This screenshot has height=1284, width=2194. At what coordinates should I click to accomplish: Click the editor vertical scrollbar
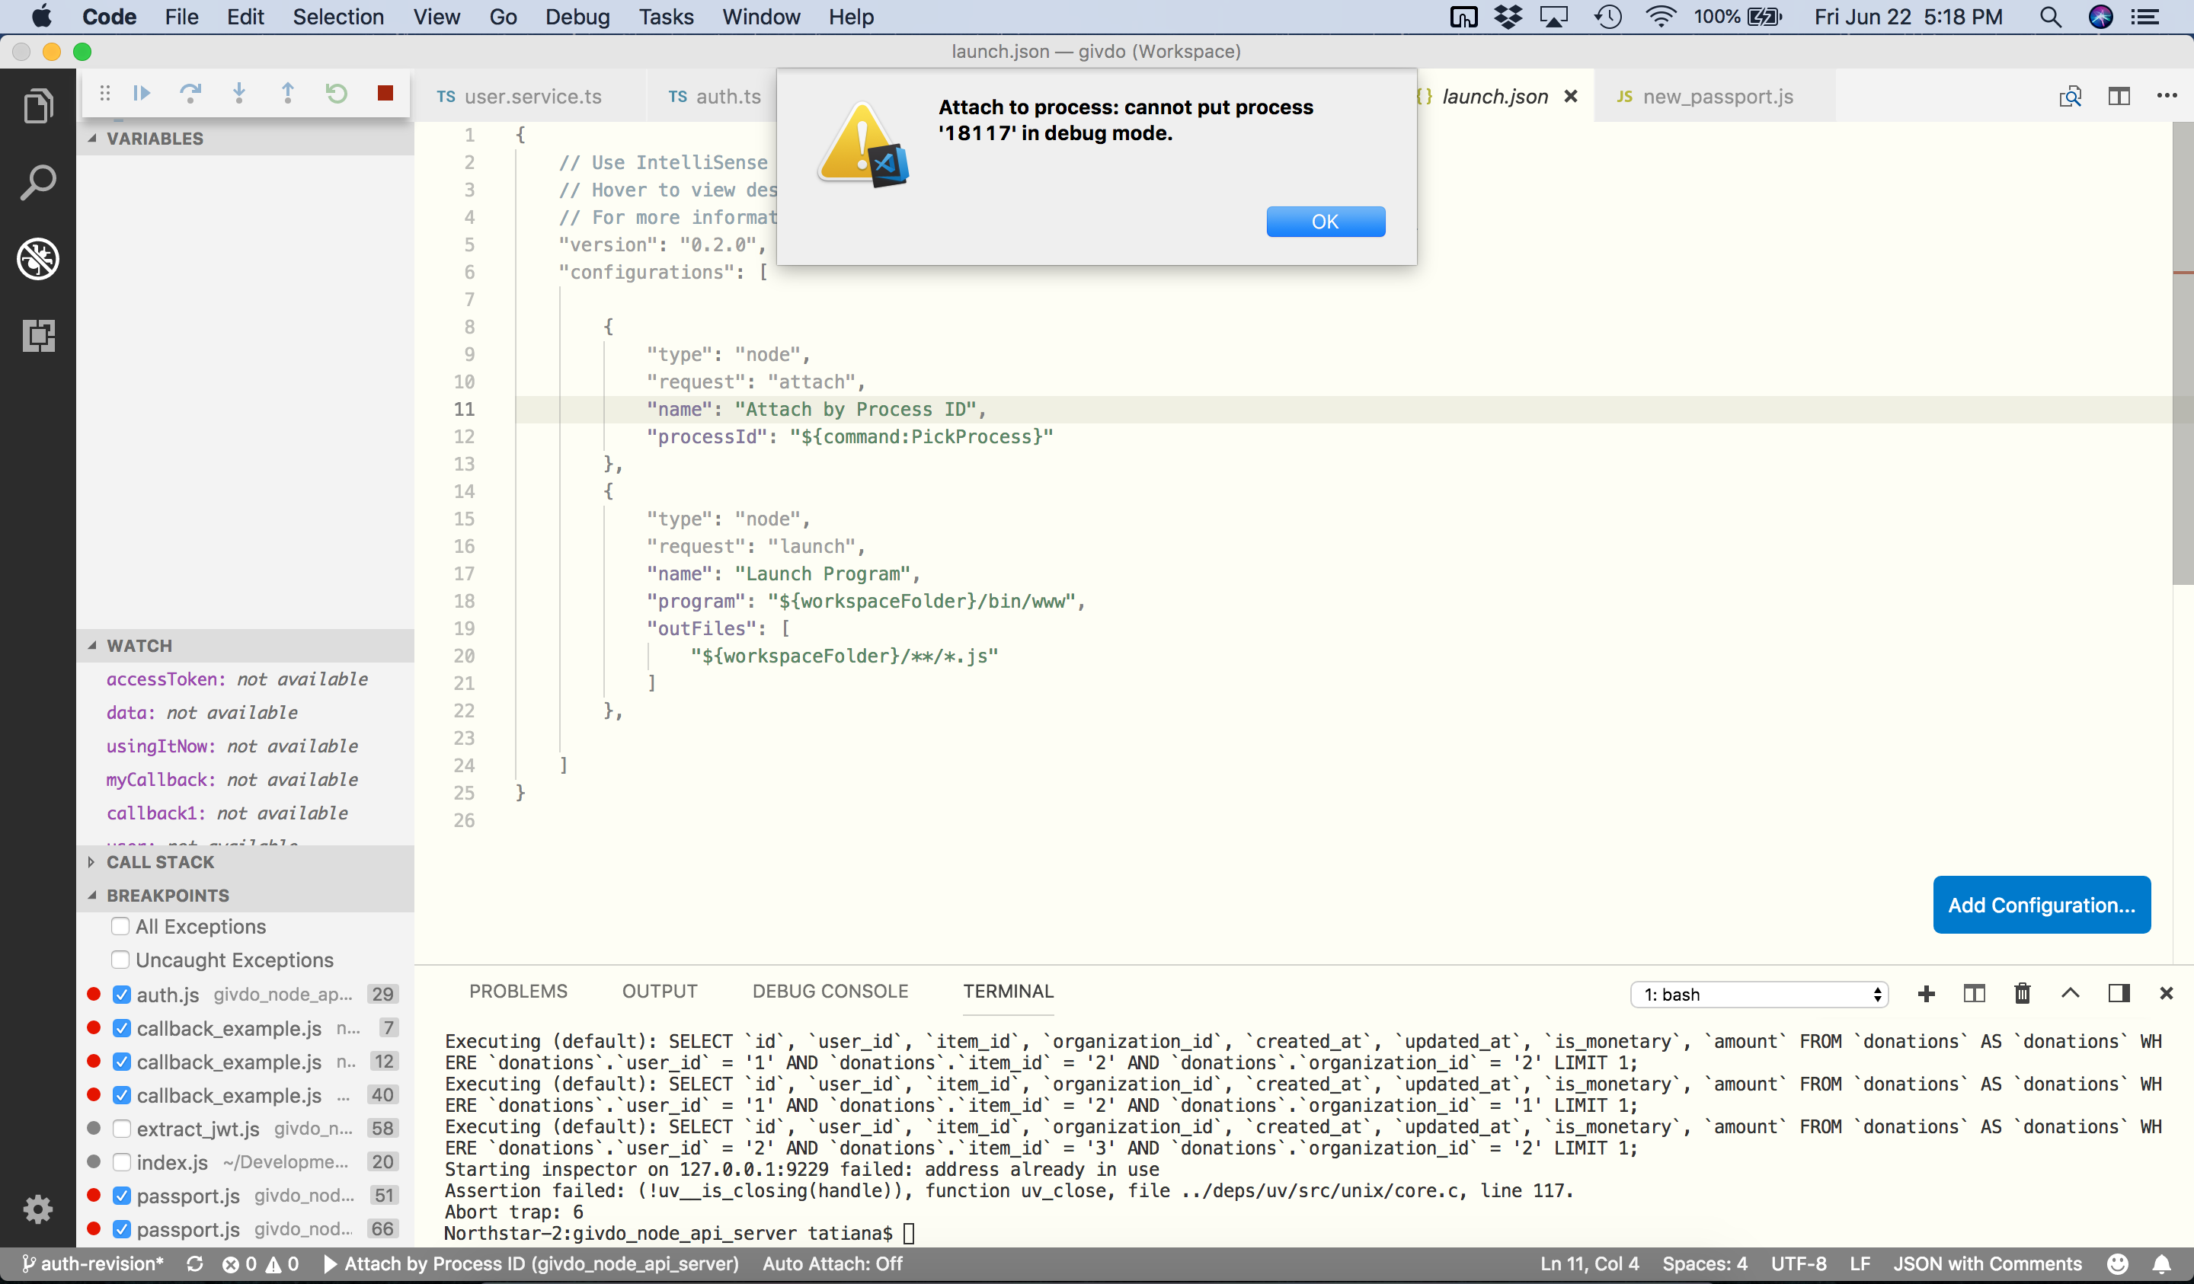2182,348
